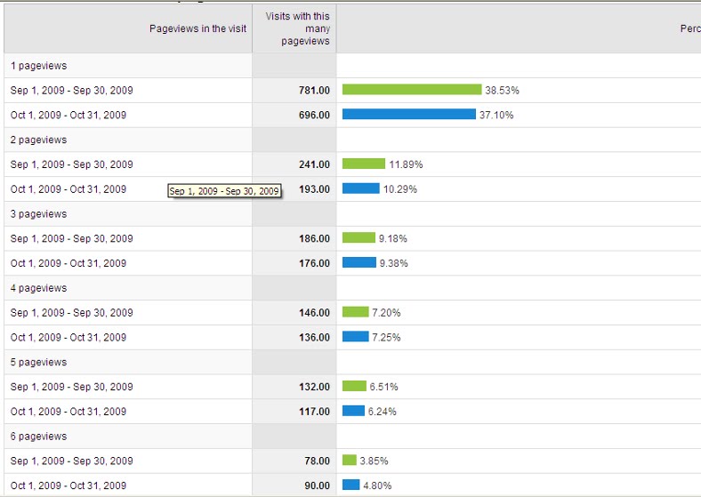Click the 6.51% percentage label

(x=383, y=387)
